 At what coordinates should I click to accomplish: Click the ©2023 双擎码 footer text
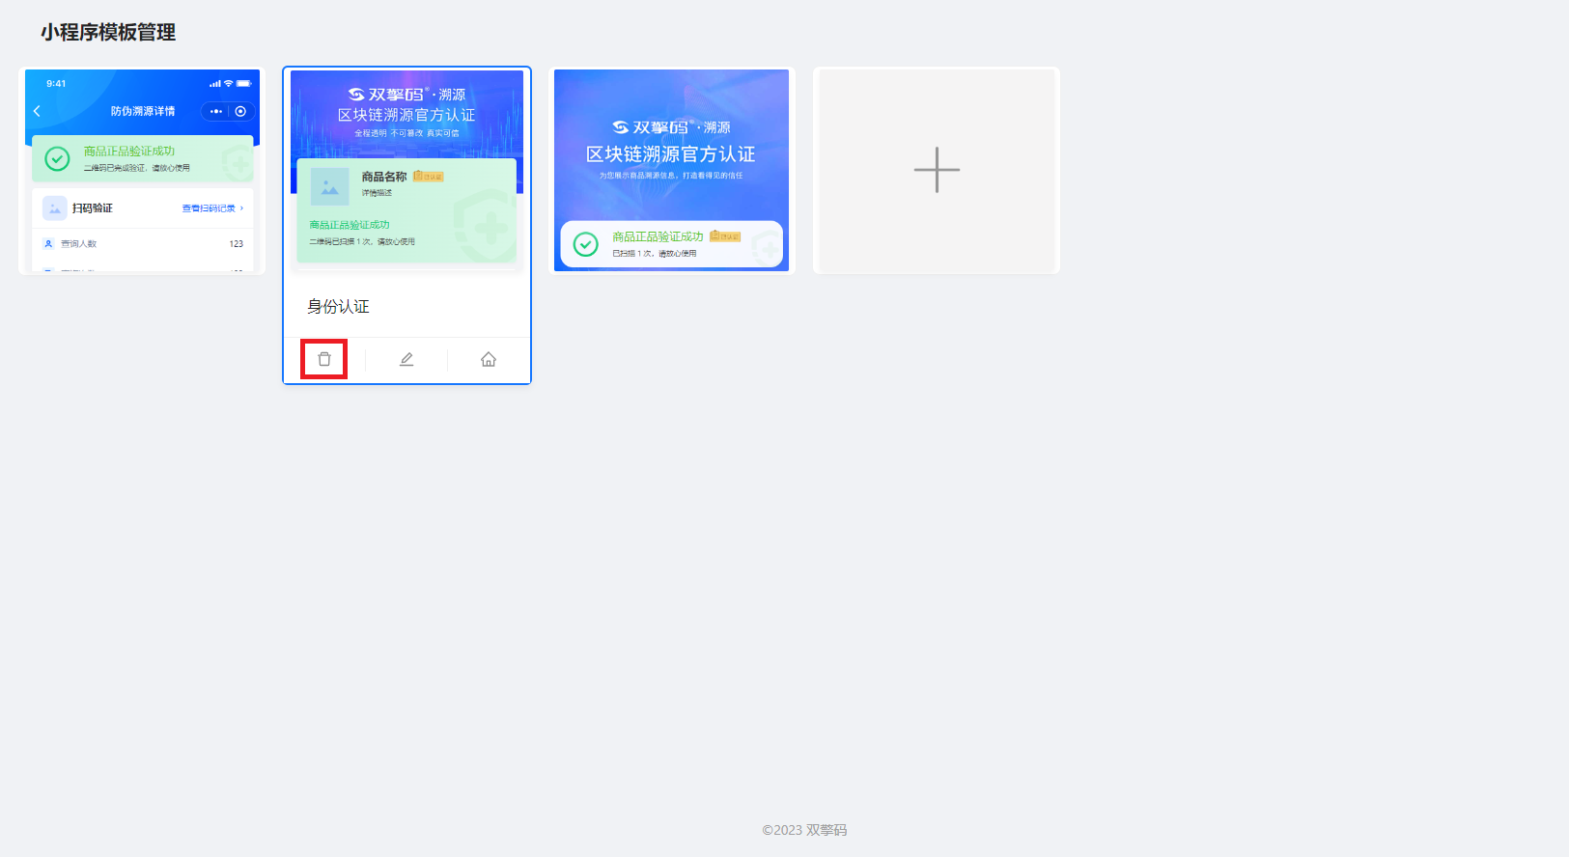coord(804,830)
